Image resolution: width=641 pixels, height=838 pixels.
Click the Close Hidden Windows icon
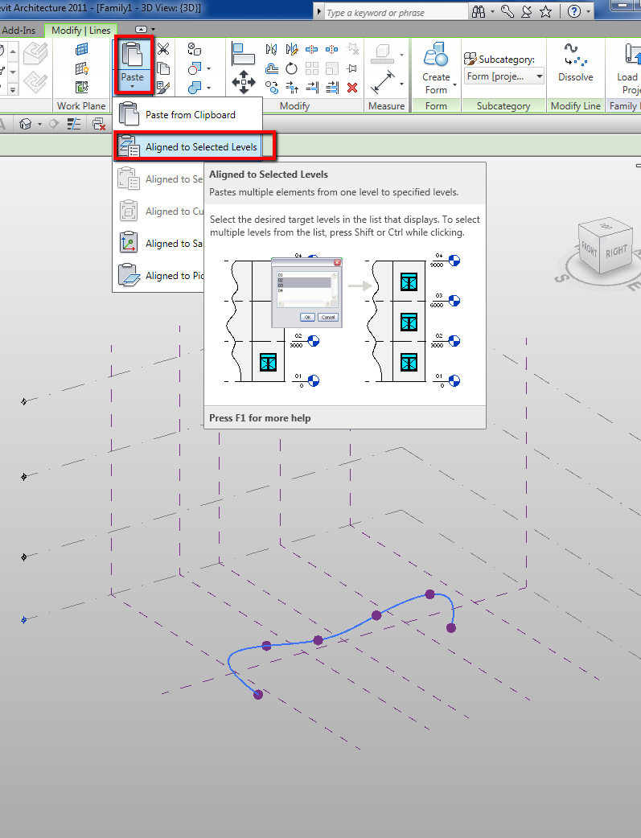pyautogui.click(x=99, y=125)
